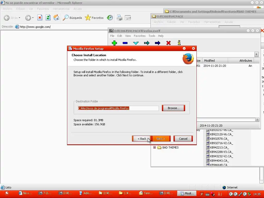Click the Internet zone indicator in status bar
264x198 pixels.
pos(230,187)
